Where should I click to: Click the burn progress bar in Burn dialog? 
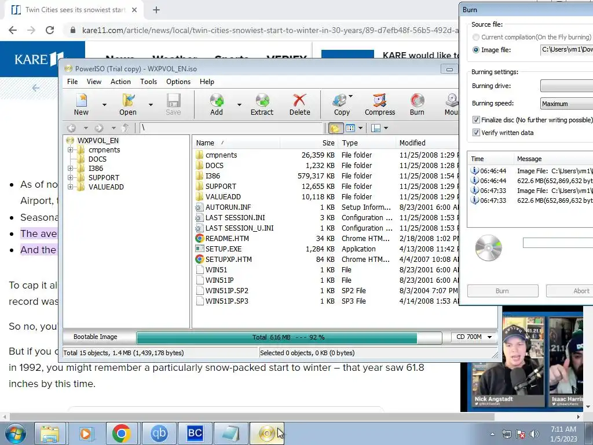pos(558,243)
